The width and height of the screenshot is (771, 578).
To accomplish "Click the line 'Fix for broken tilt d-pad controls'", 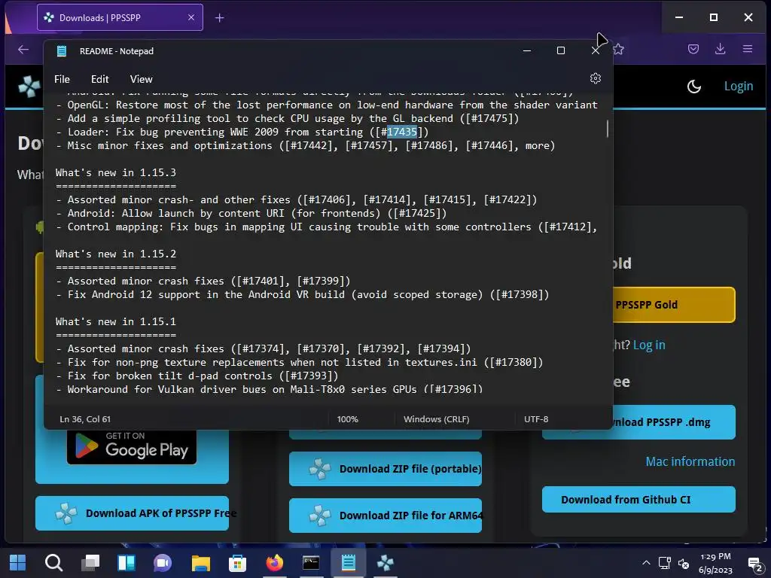I will pyautogui.click(x=197, y=376).
